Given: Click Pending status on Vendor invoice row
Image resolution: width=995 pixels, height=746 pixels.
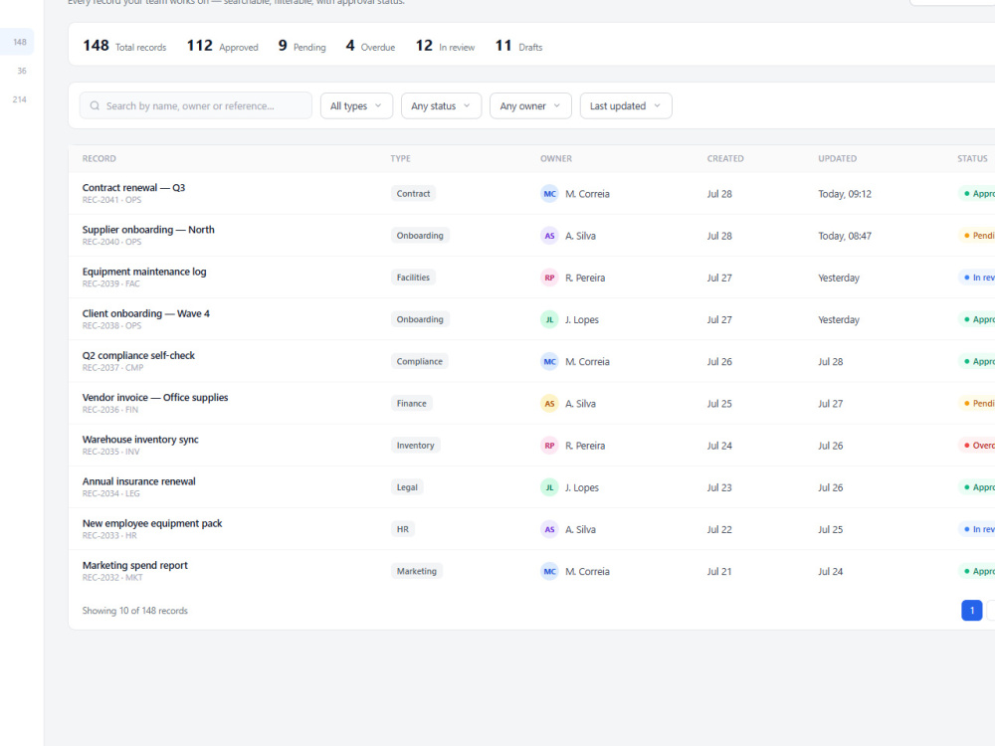Looking at the screenshot, I should (x=977, y=404).
